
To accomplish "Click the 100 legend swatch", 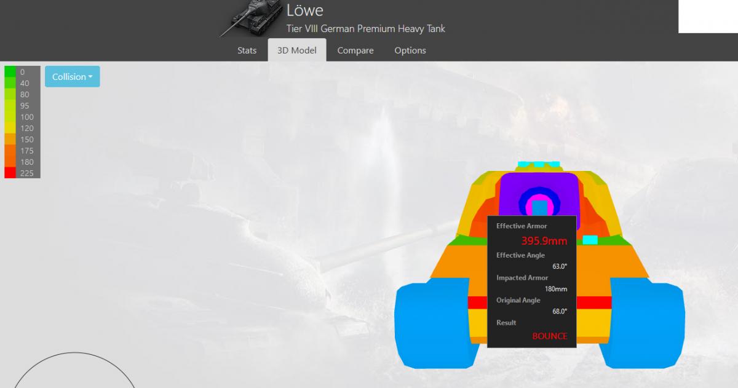I will (x=10, y=117).
